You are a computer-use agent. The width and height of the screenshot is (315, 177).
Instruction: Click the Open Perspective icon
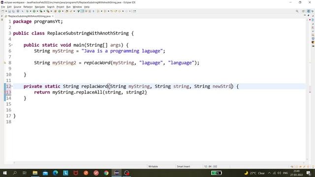[x=304, y=11]
